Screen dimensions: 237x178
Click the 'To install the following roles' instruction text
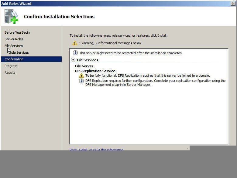pyautogui.click(x=118, y=35)
